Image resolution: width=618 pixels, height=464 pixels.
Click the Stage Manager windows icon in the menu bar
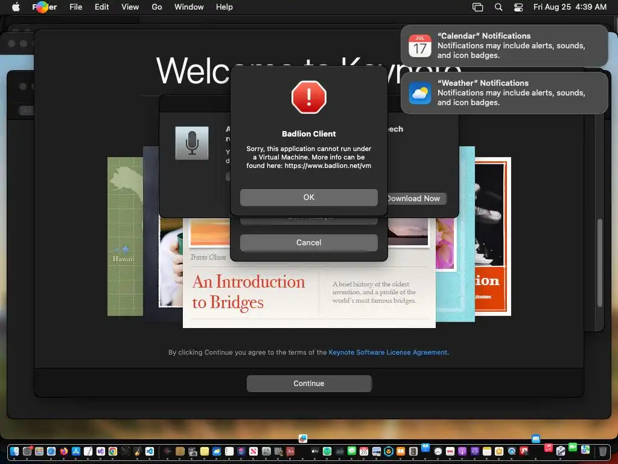pos(478,7)
